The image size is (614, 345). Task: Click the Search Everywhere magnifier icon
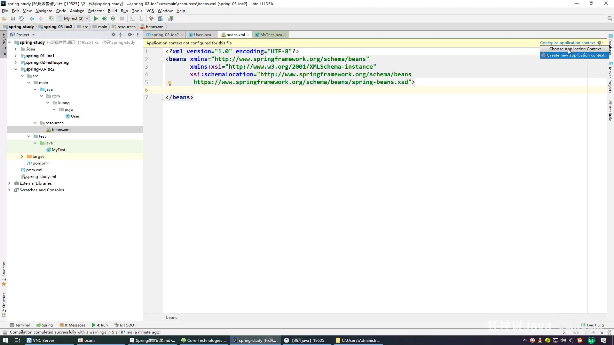(610, 19)
